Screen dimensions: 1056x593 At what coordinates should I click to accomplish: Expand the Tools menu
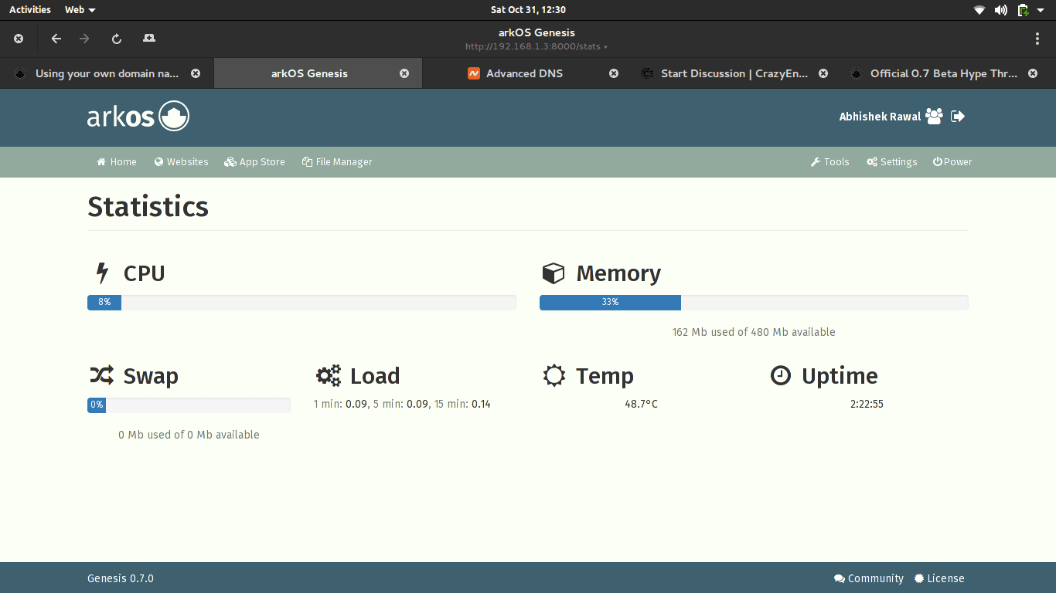point(829,162)
